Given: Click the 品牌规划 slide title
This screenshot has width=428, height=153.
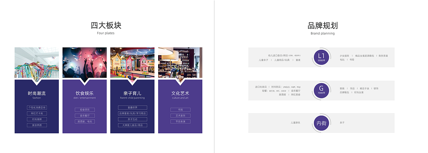Looking at the screenshot, I should click(x=323, y=26).
